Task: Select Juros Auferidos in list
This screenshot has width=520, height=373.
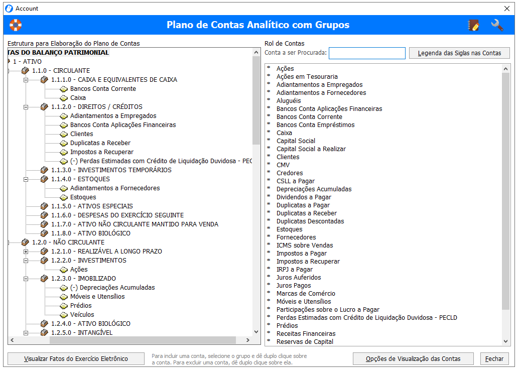Action: (x=299, y=278)
